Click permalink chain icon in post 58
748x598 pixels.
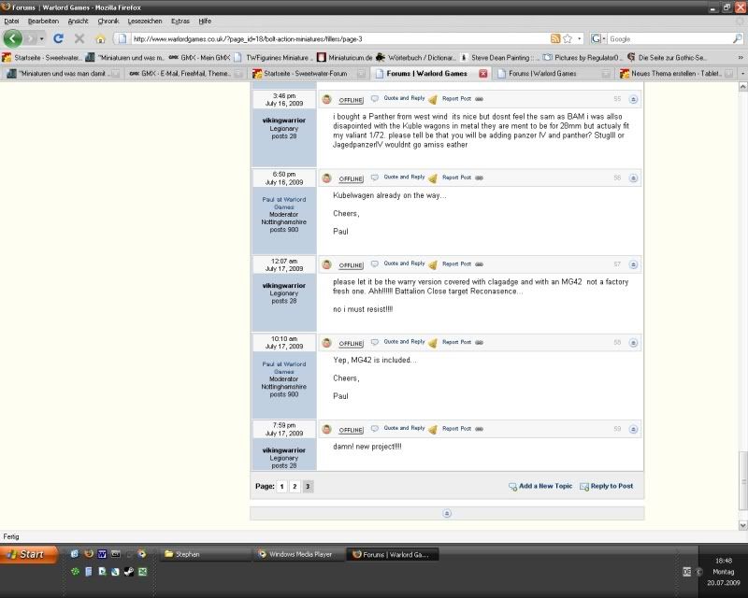480,342
